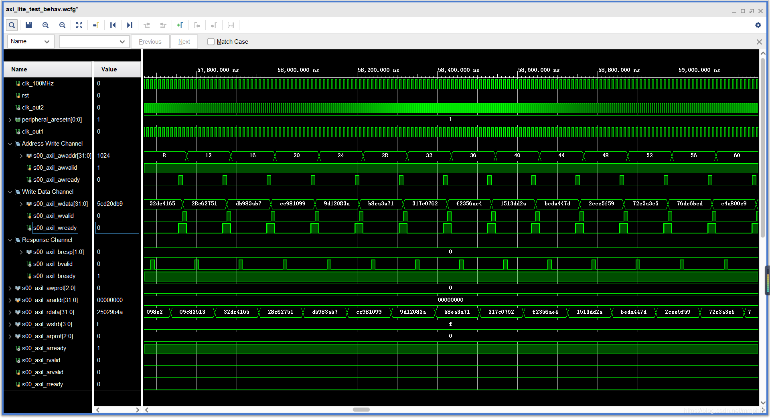Screen dimensions: 770x418
Task: Click the Previous search button
Action: pos(150,42)
